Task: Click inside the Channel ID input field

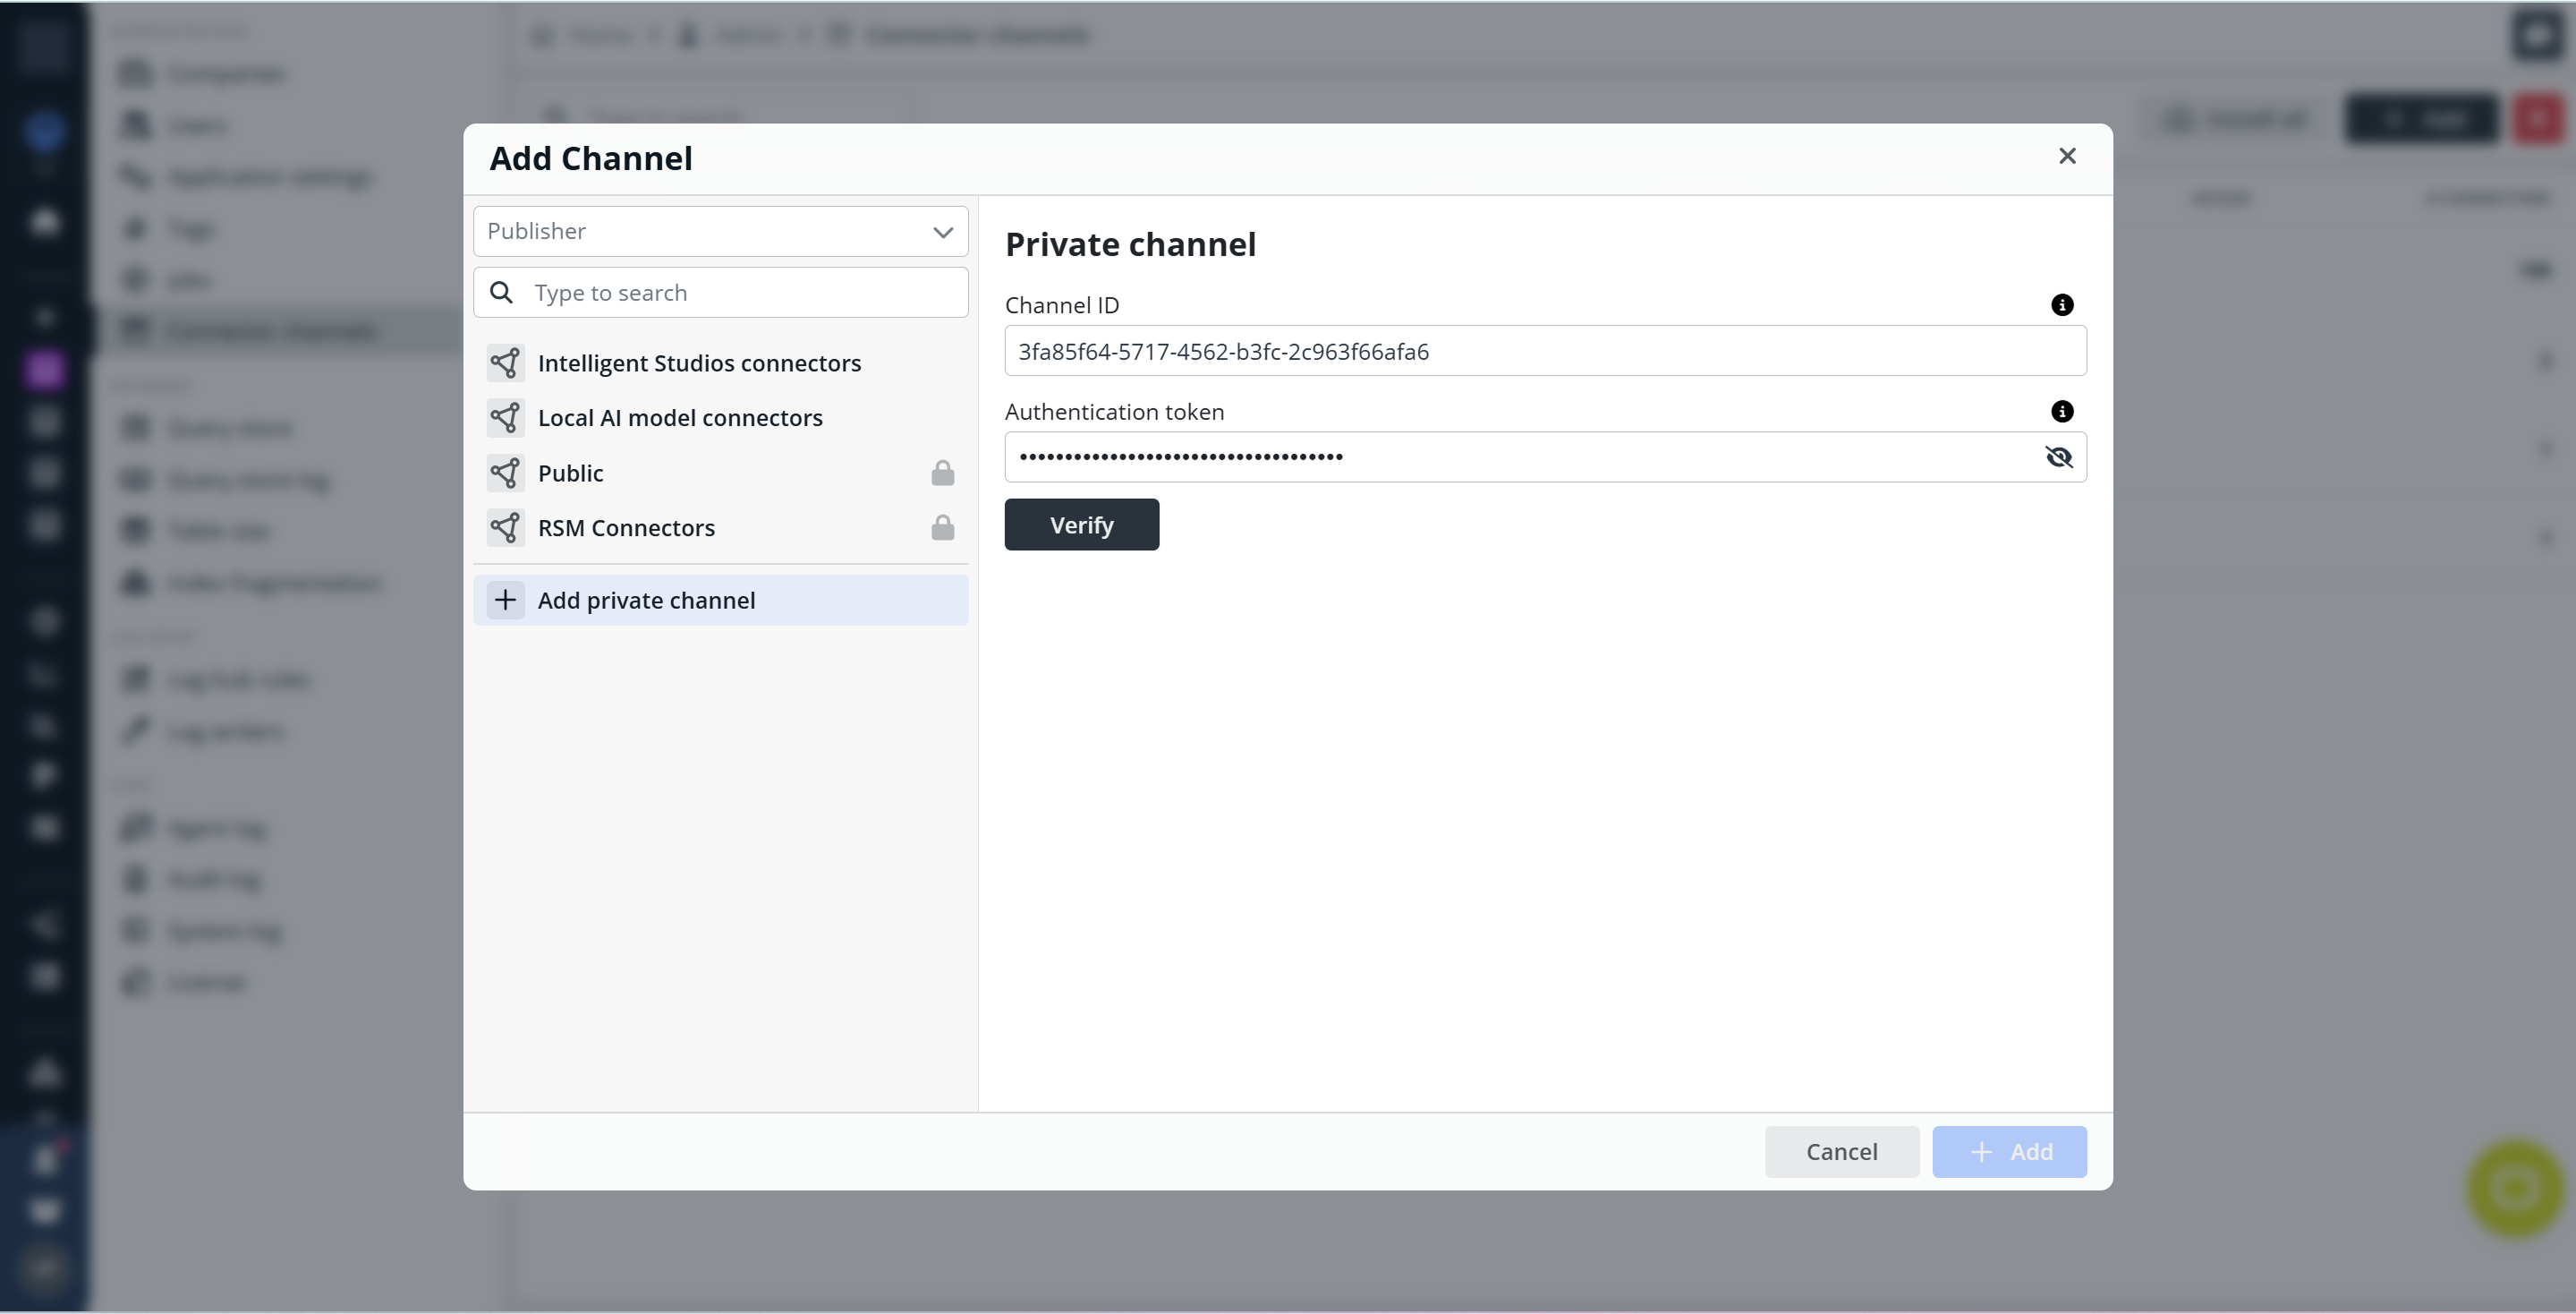Action: tap(1545, 351)
